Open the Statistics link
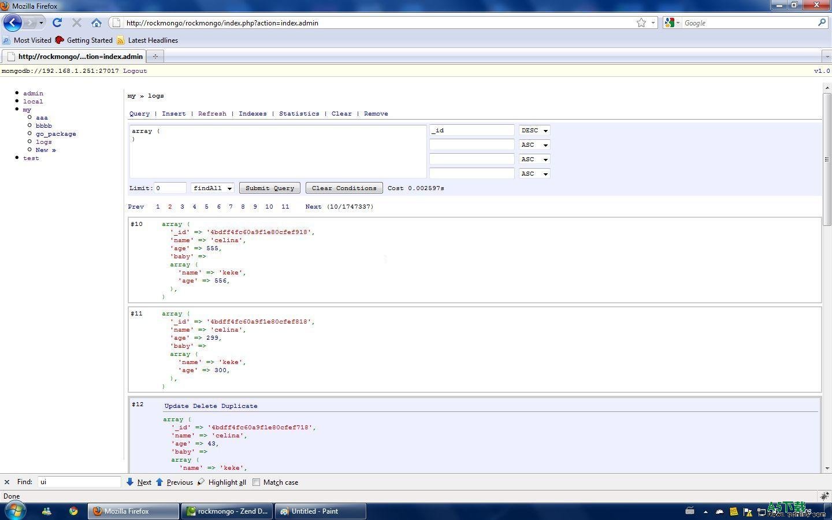The height and width of the screenshot is (520, 832). pos(299,114)
